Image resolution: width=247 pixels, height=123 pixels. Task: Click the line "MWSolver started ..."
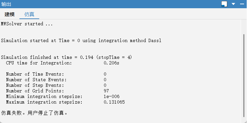(27, 24)
